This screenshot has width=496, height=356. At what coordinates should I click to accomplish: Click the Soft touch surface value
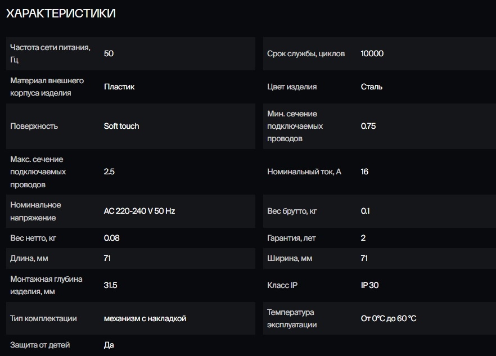[121, 126]
